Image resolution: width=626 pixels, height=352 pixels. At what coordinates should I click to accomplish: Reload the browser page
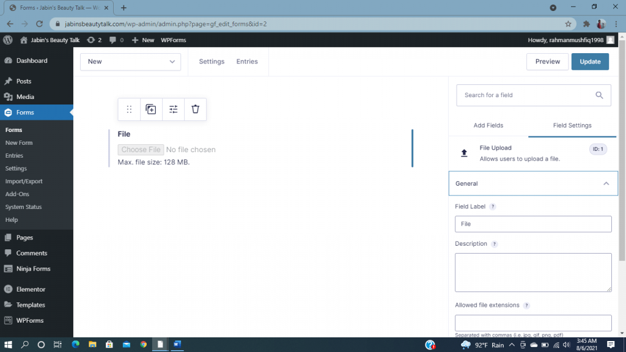[39, 24]
